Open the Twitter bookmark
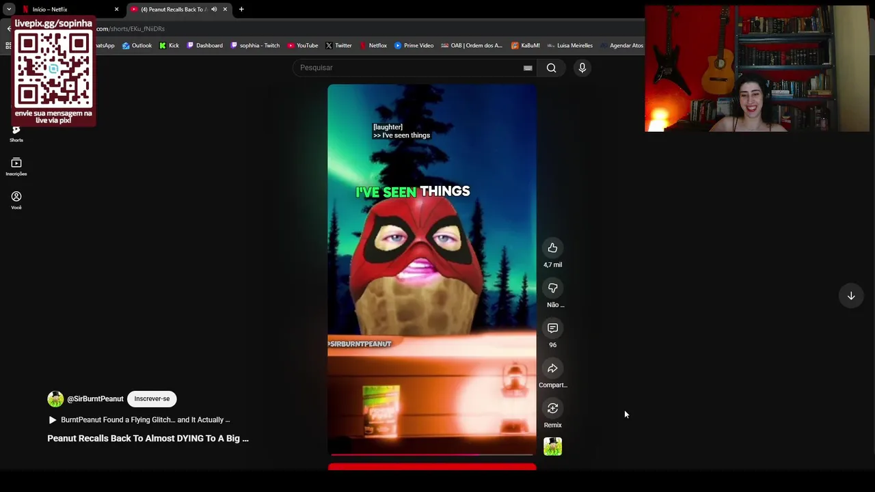 click(x=338, y=46)
